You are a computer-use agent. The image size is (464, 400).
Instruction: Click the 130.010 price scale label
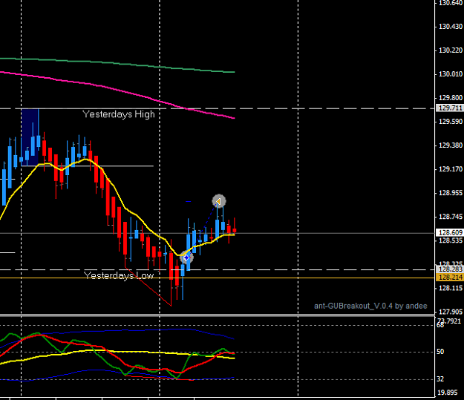450,74
